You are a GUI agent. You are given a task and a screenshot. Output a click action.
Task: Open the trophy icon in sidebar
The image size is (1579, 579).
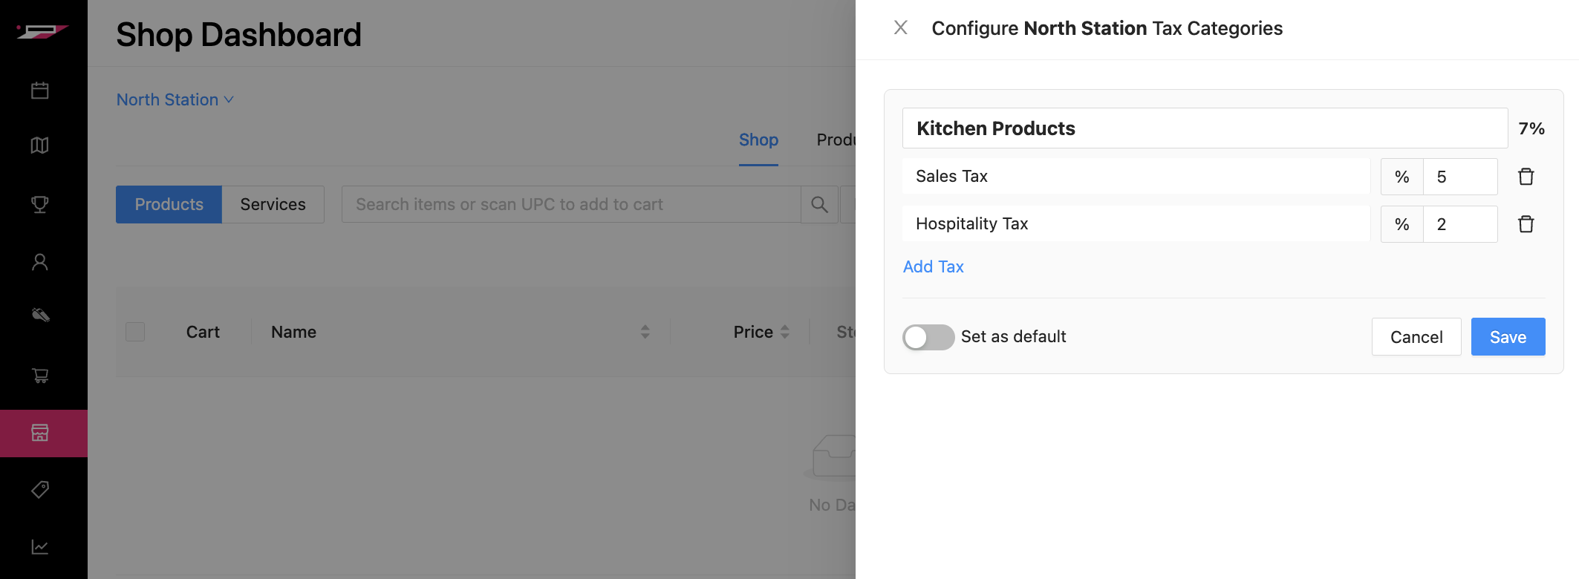point(40,204)
